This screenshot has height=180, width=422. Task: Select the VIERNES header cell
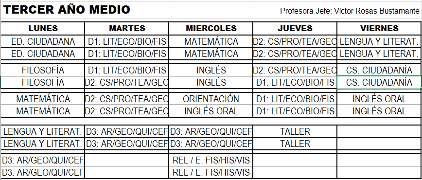[x=379, y=28]
